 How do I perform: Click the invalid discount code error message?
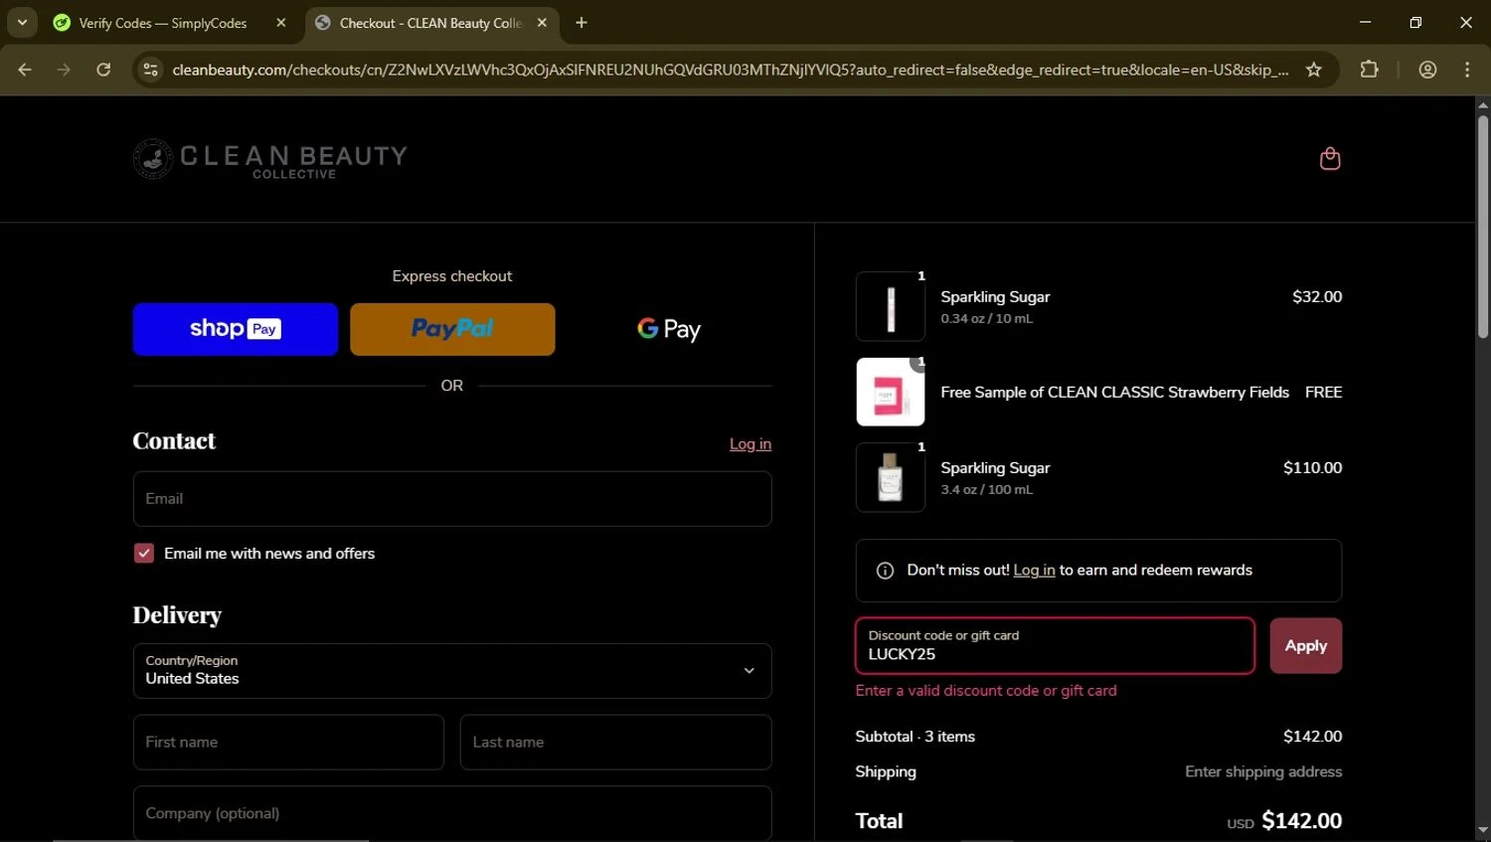pos(986,691)
